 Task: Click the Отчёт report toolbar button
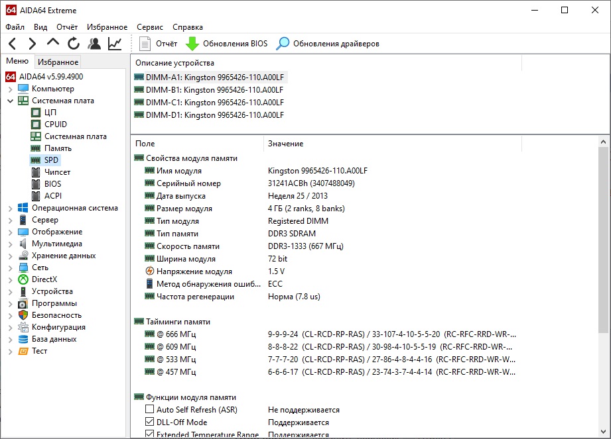pyautogui.click(x=158, y=44)
